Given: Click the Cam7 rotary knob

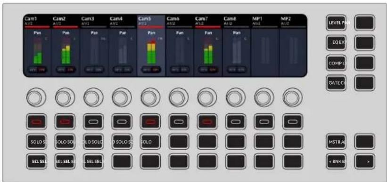Looking at the screenshot, I should click(207, 97).
